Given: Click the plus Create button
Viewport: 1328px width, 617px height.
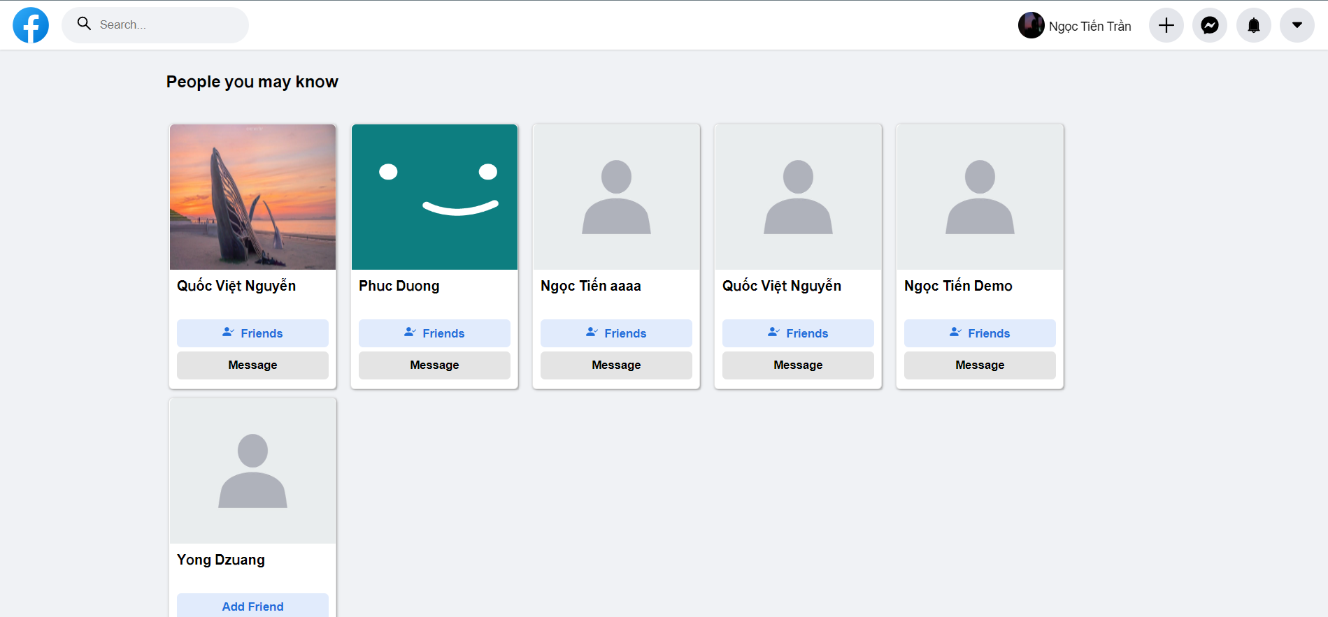Looking at the screenshot, I should [x=1166, y=25].
